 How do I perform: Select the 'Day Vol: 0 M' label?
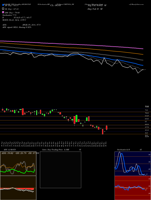tap(95, 9)
